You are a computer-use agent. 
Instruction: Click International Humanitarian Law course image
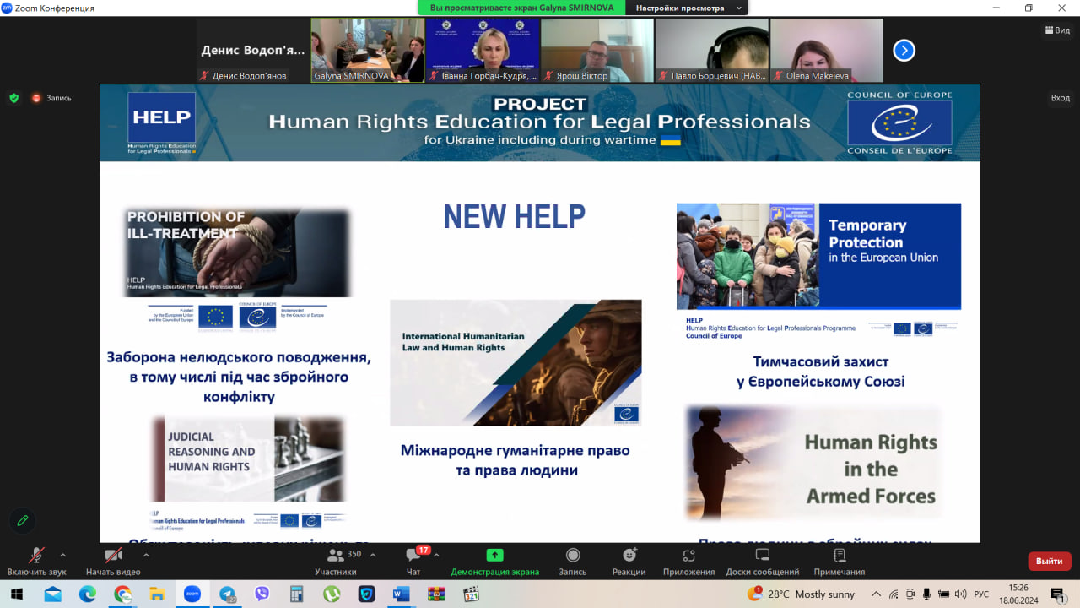point(516,362)
